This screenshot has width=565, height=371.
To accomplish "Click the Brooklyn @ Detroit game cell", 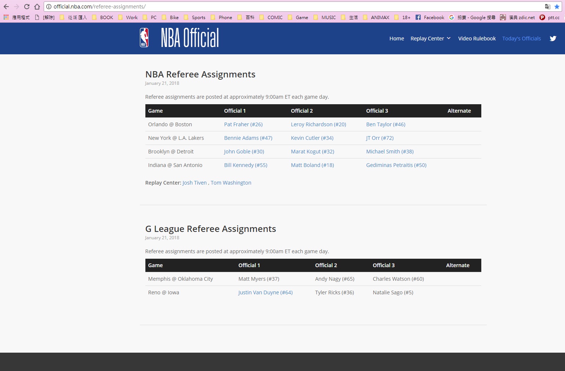I will 171,152.
